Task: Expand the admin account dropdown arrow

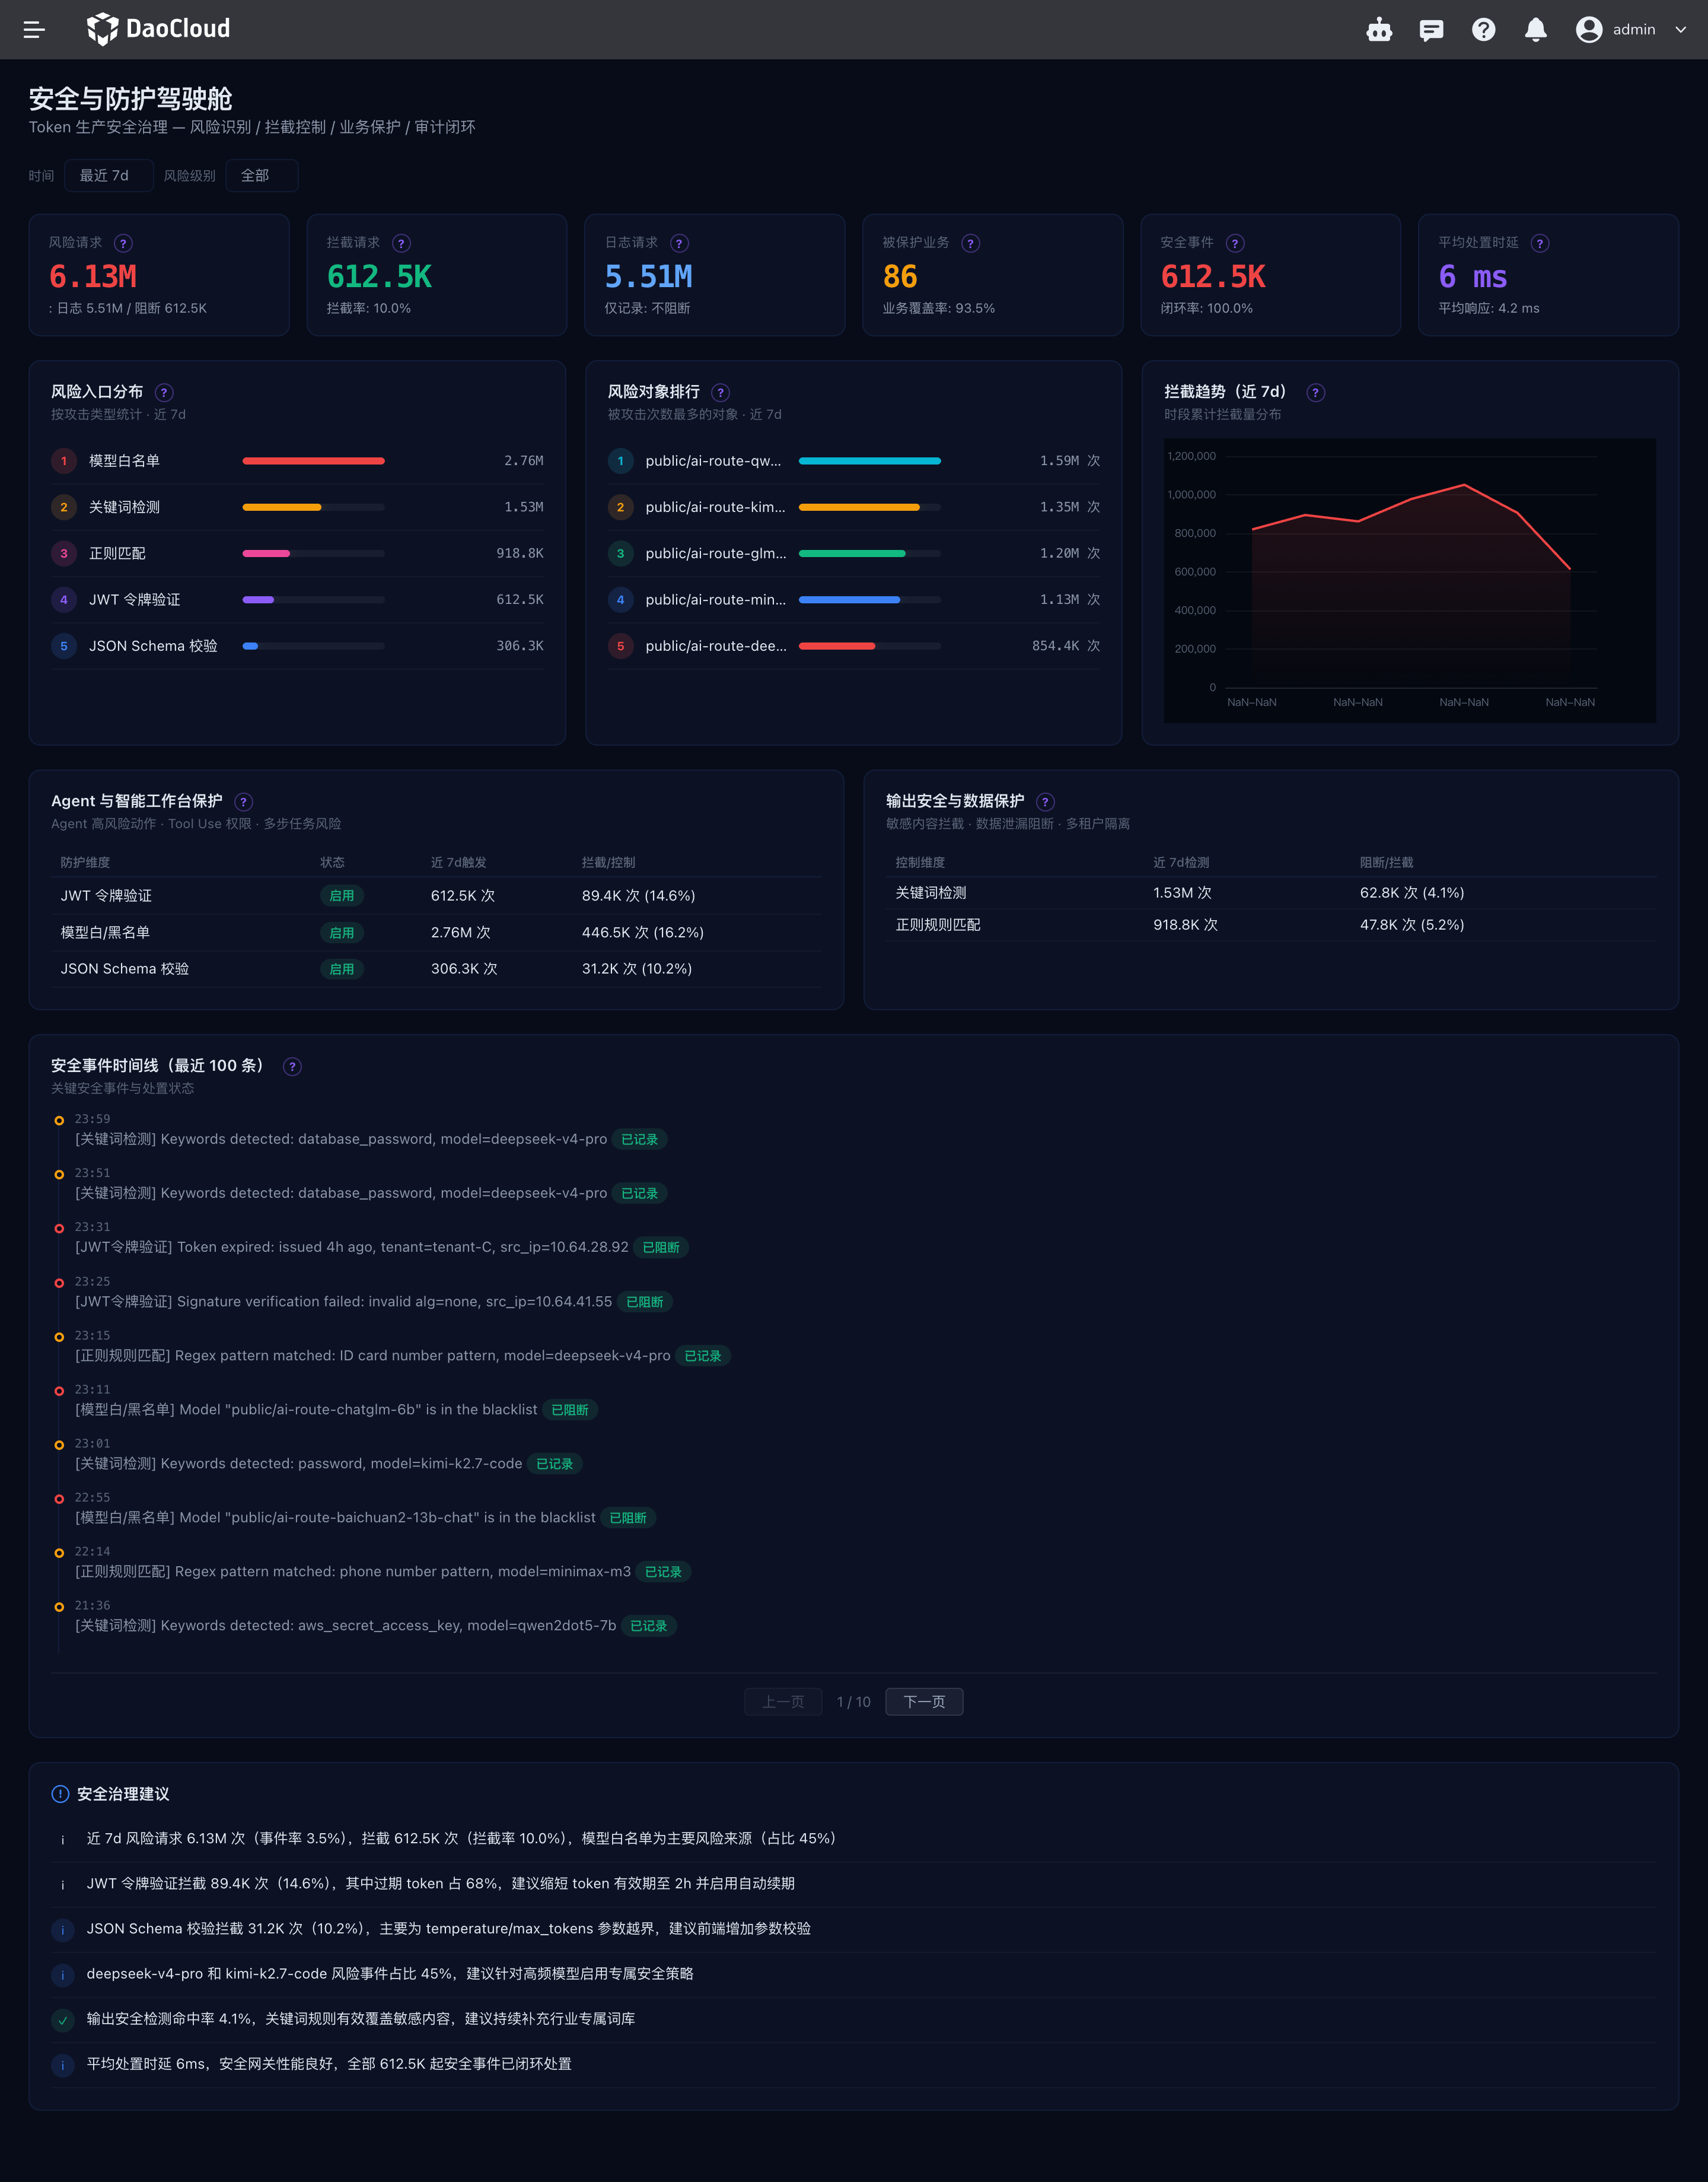Action: pos(1680,30)
